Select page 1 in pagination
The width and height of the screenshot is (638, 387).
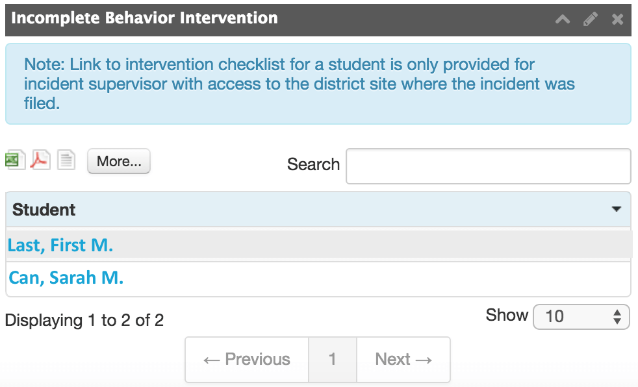[x=333, y=360]
